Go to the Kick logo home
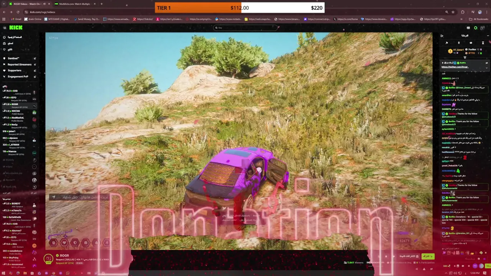 click(x=16, y=28)
